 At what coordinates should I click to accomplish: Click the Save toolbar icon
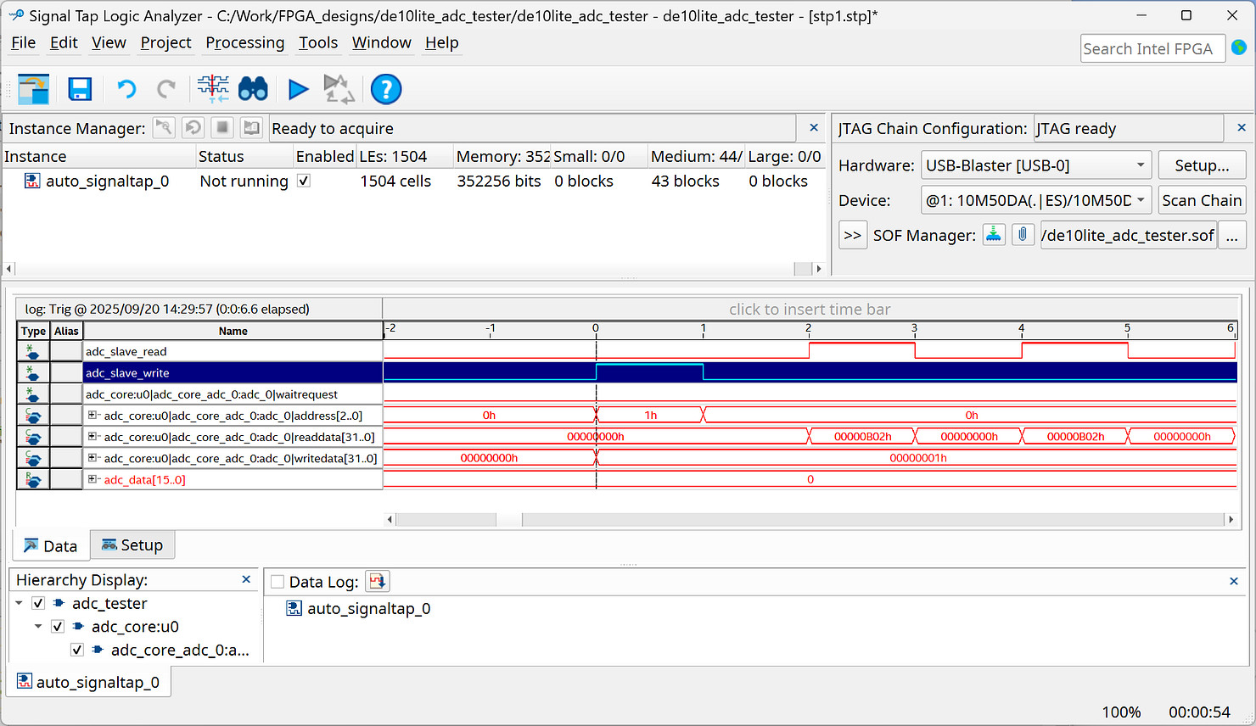coord(80,89)
